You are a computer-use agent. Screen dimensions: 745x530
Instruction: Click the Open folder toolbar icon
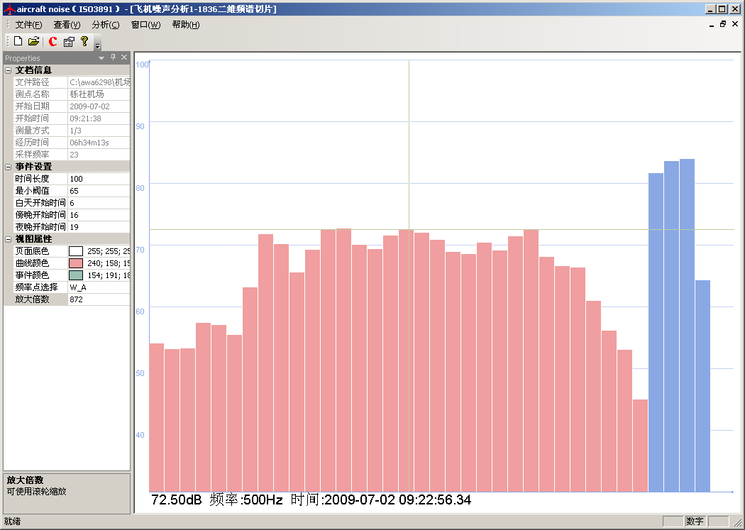coord(33,42)
